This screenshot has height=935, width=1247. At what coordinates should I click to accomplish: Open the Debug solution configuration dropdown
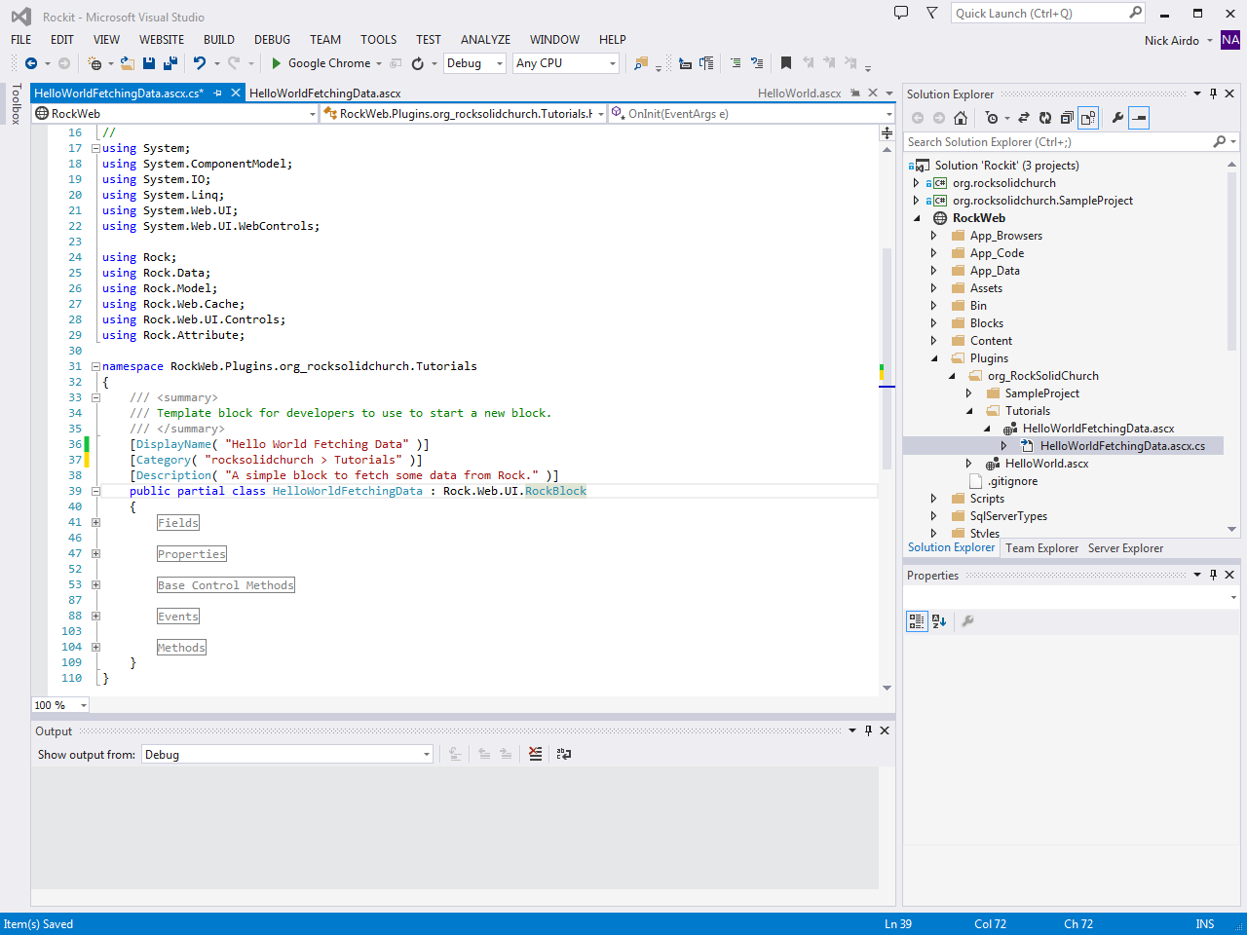tap(474, 63)
